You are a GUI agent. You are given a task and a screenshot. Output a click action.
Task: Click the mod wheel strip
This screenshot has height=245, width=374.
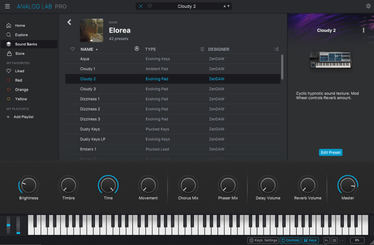tap(18, 225)
